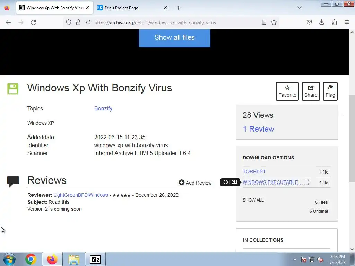Open the tracking protection shield icon

pyautogui.click(x=69, y=23)
